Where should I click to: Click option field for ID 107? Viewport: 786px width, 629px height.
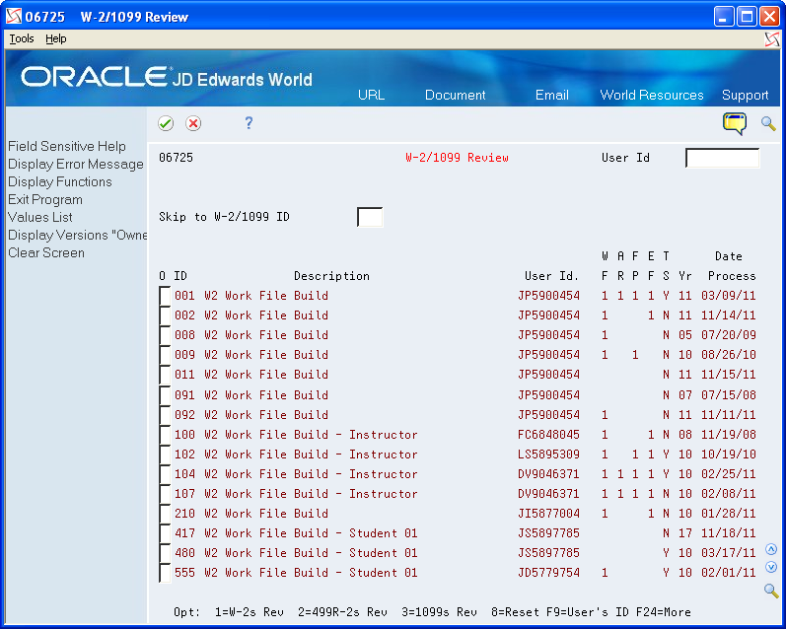point(165,494)
